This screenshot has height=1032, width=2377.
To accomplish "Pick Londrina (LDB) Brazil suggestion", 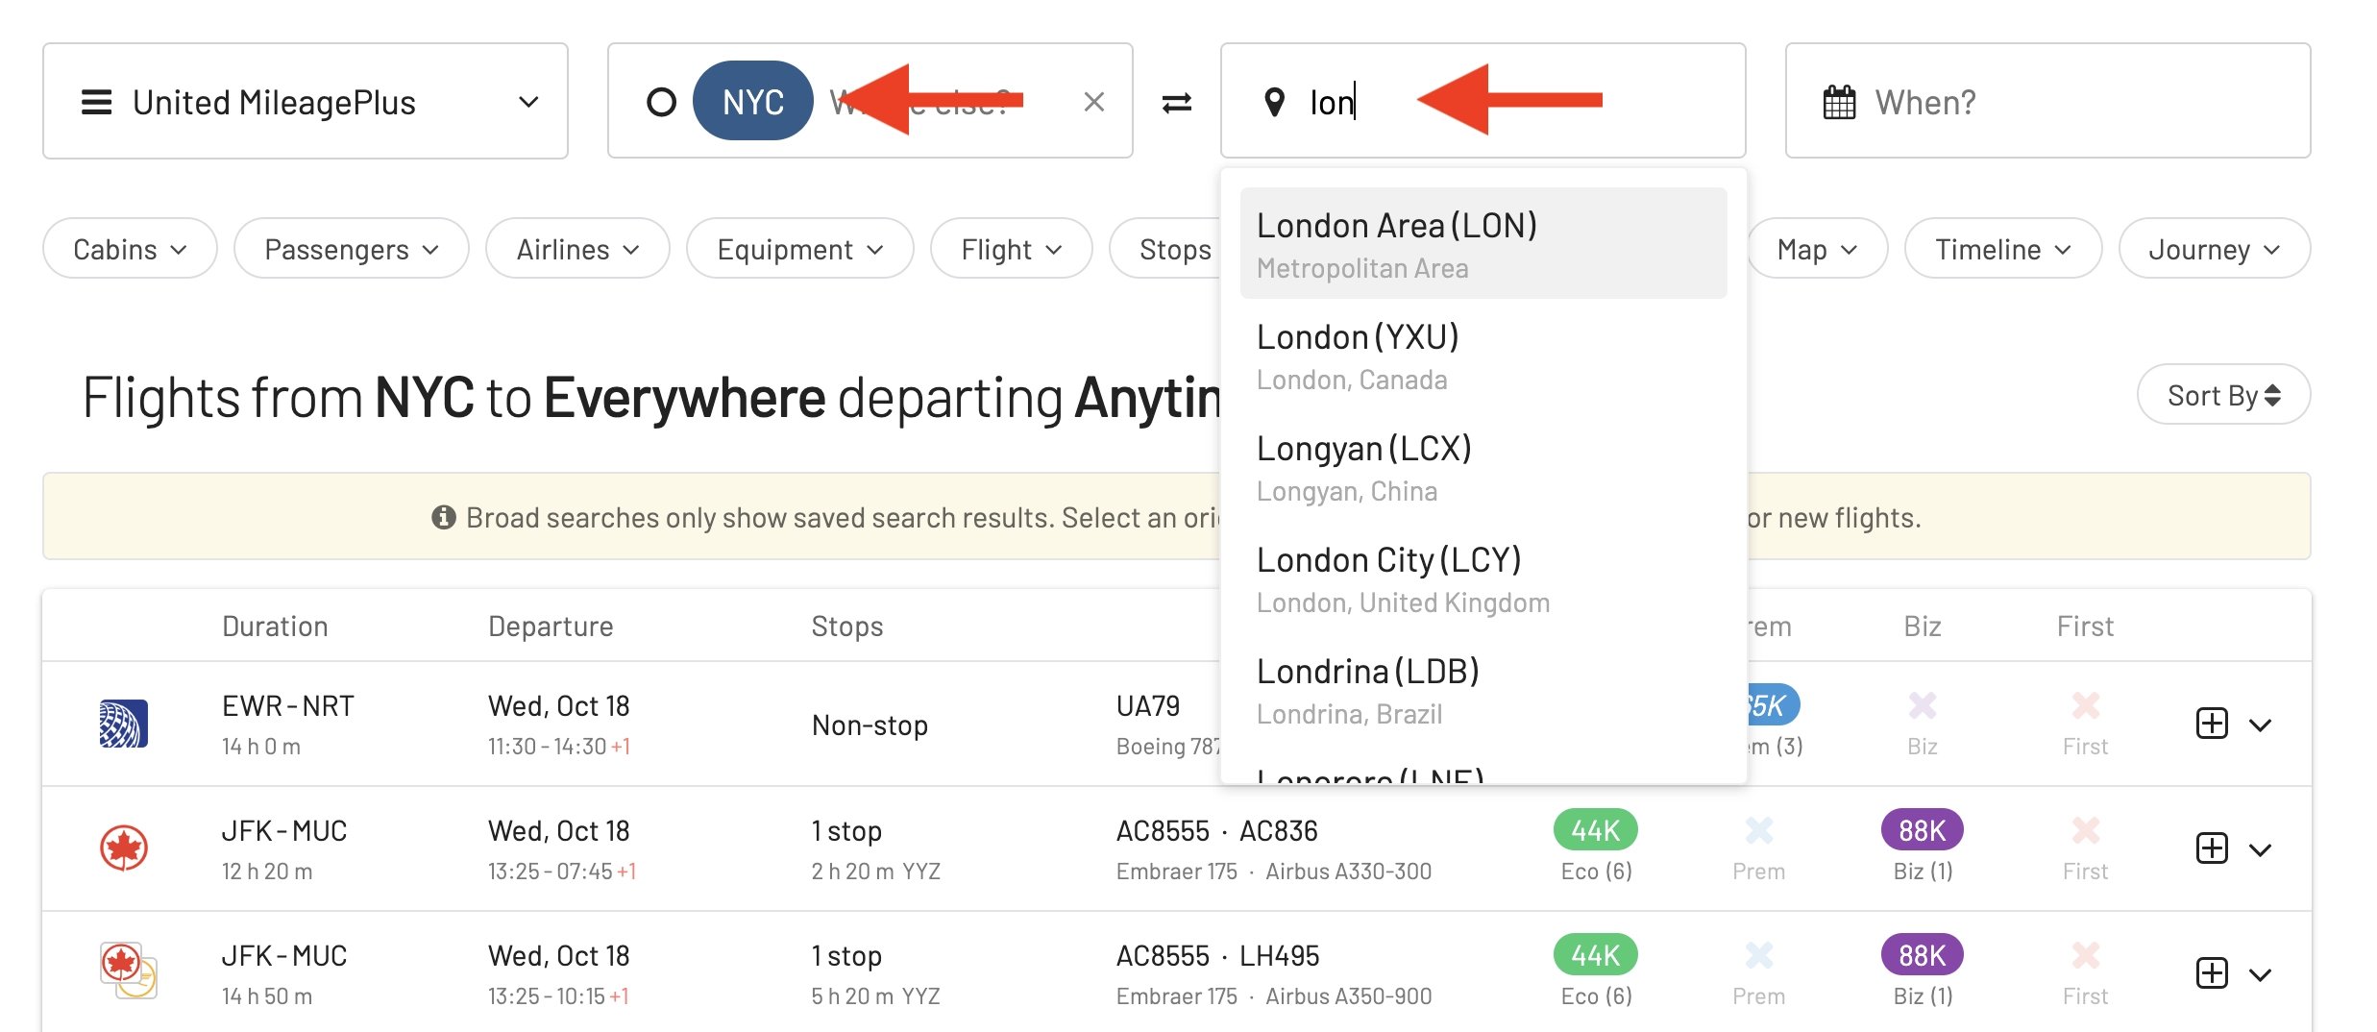I will (x=1483, y=690).
